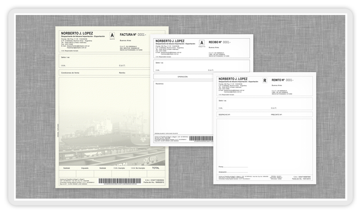Click the 'Impuesto' column header on Factura
361x214 pixels.
[85, 168]
